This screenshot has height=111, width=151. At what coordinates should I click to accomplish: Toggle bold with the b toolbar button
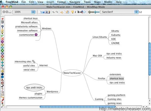click(79, 12)
